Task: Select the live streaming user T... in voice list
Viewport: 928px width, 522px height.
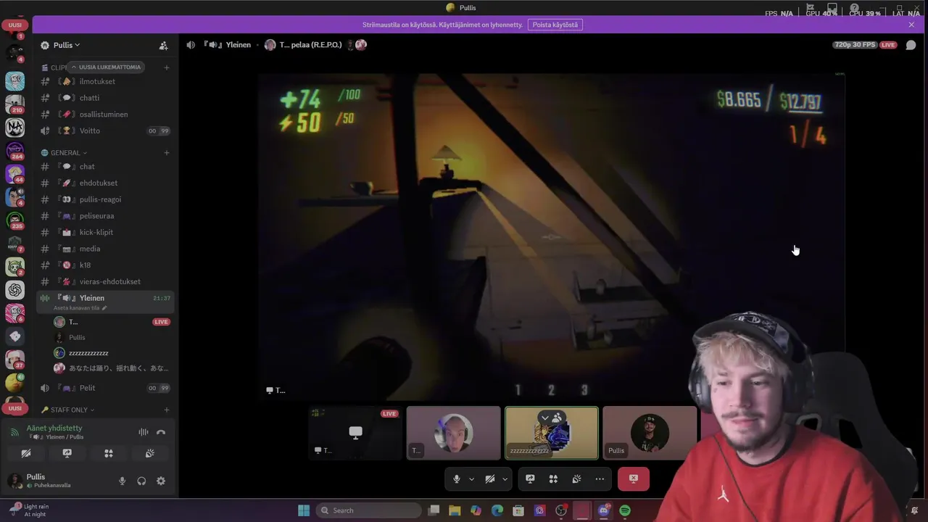Action: (x=112, y=322)
